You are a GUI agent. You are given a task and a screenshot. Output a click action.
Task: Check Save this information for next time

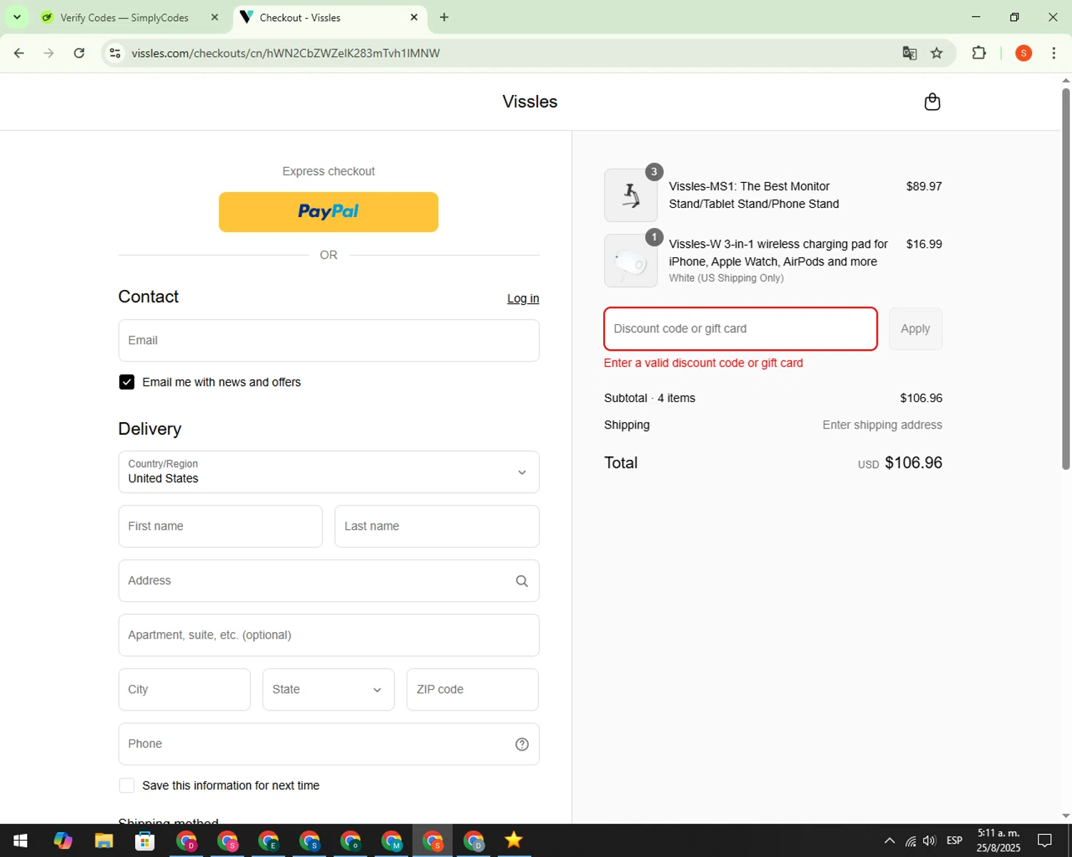(x=126, y=786)
